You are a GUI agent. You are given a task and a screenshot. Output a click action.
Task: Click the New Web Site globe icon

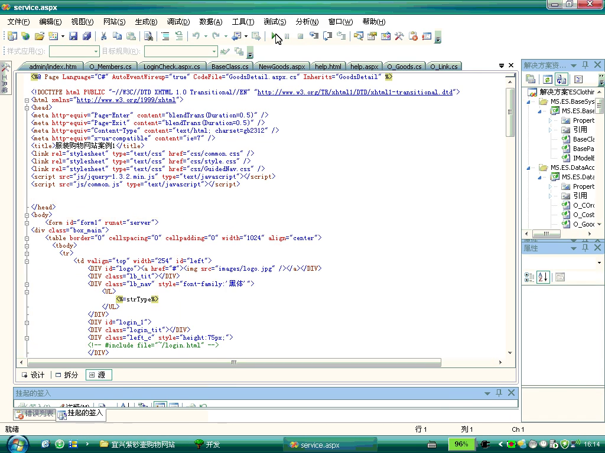pos(25,36)
